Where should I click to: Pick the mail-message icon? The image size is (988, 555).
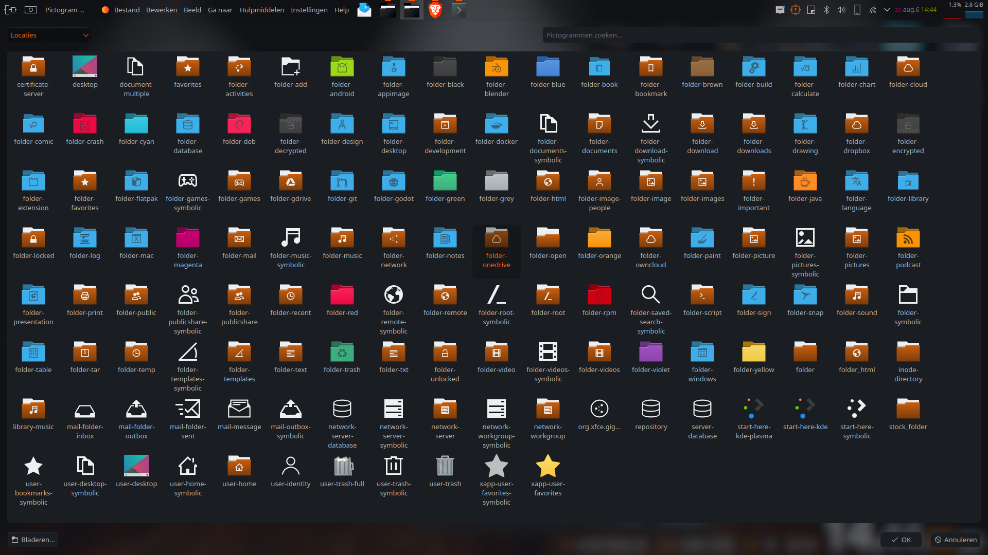point(239,410)
